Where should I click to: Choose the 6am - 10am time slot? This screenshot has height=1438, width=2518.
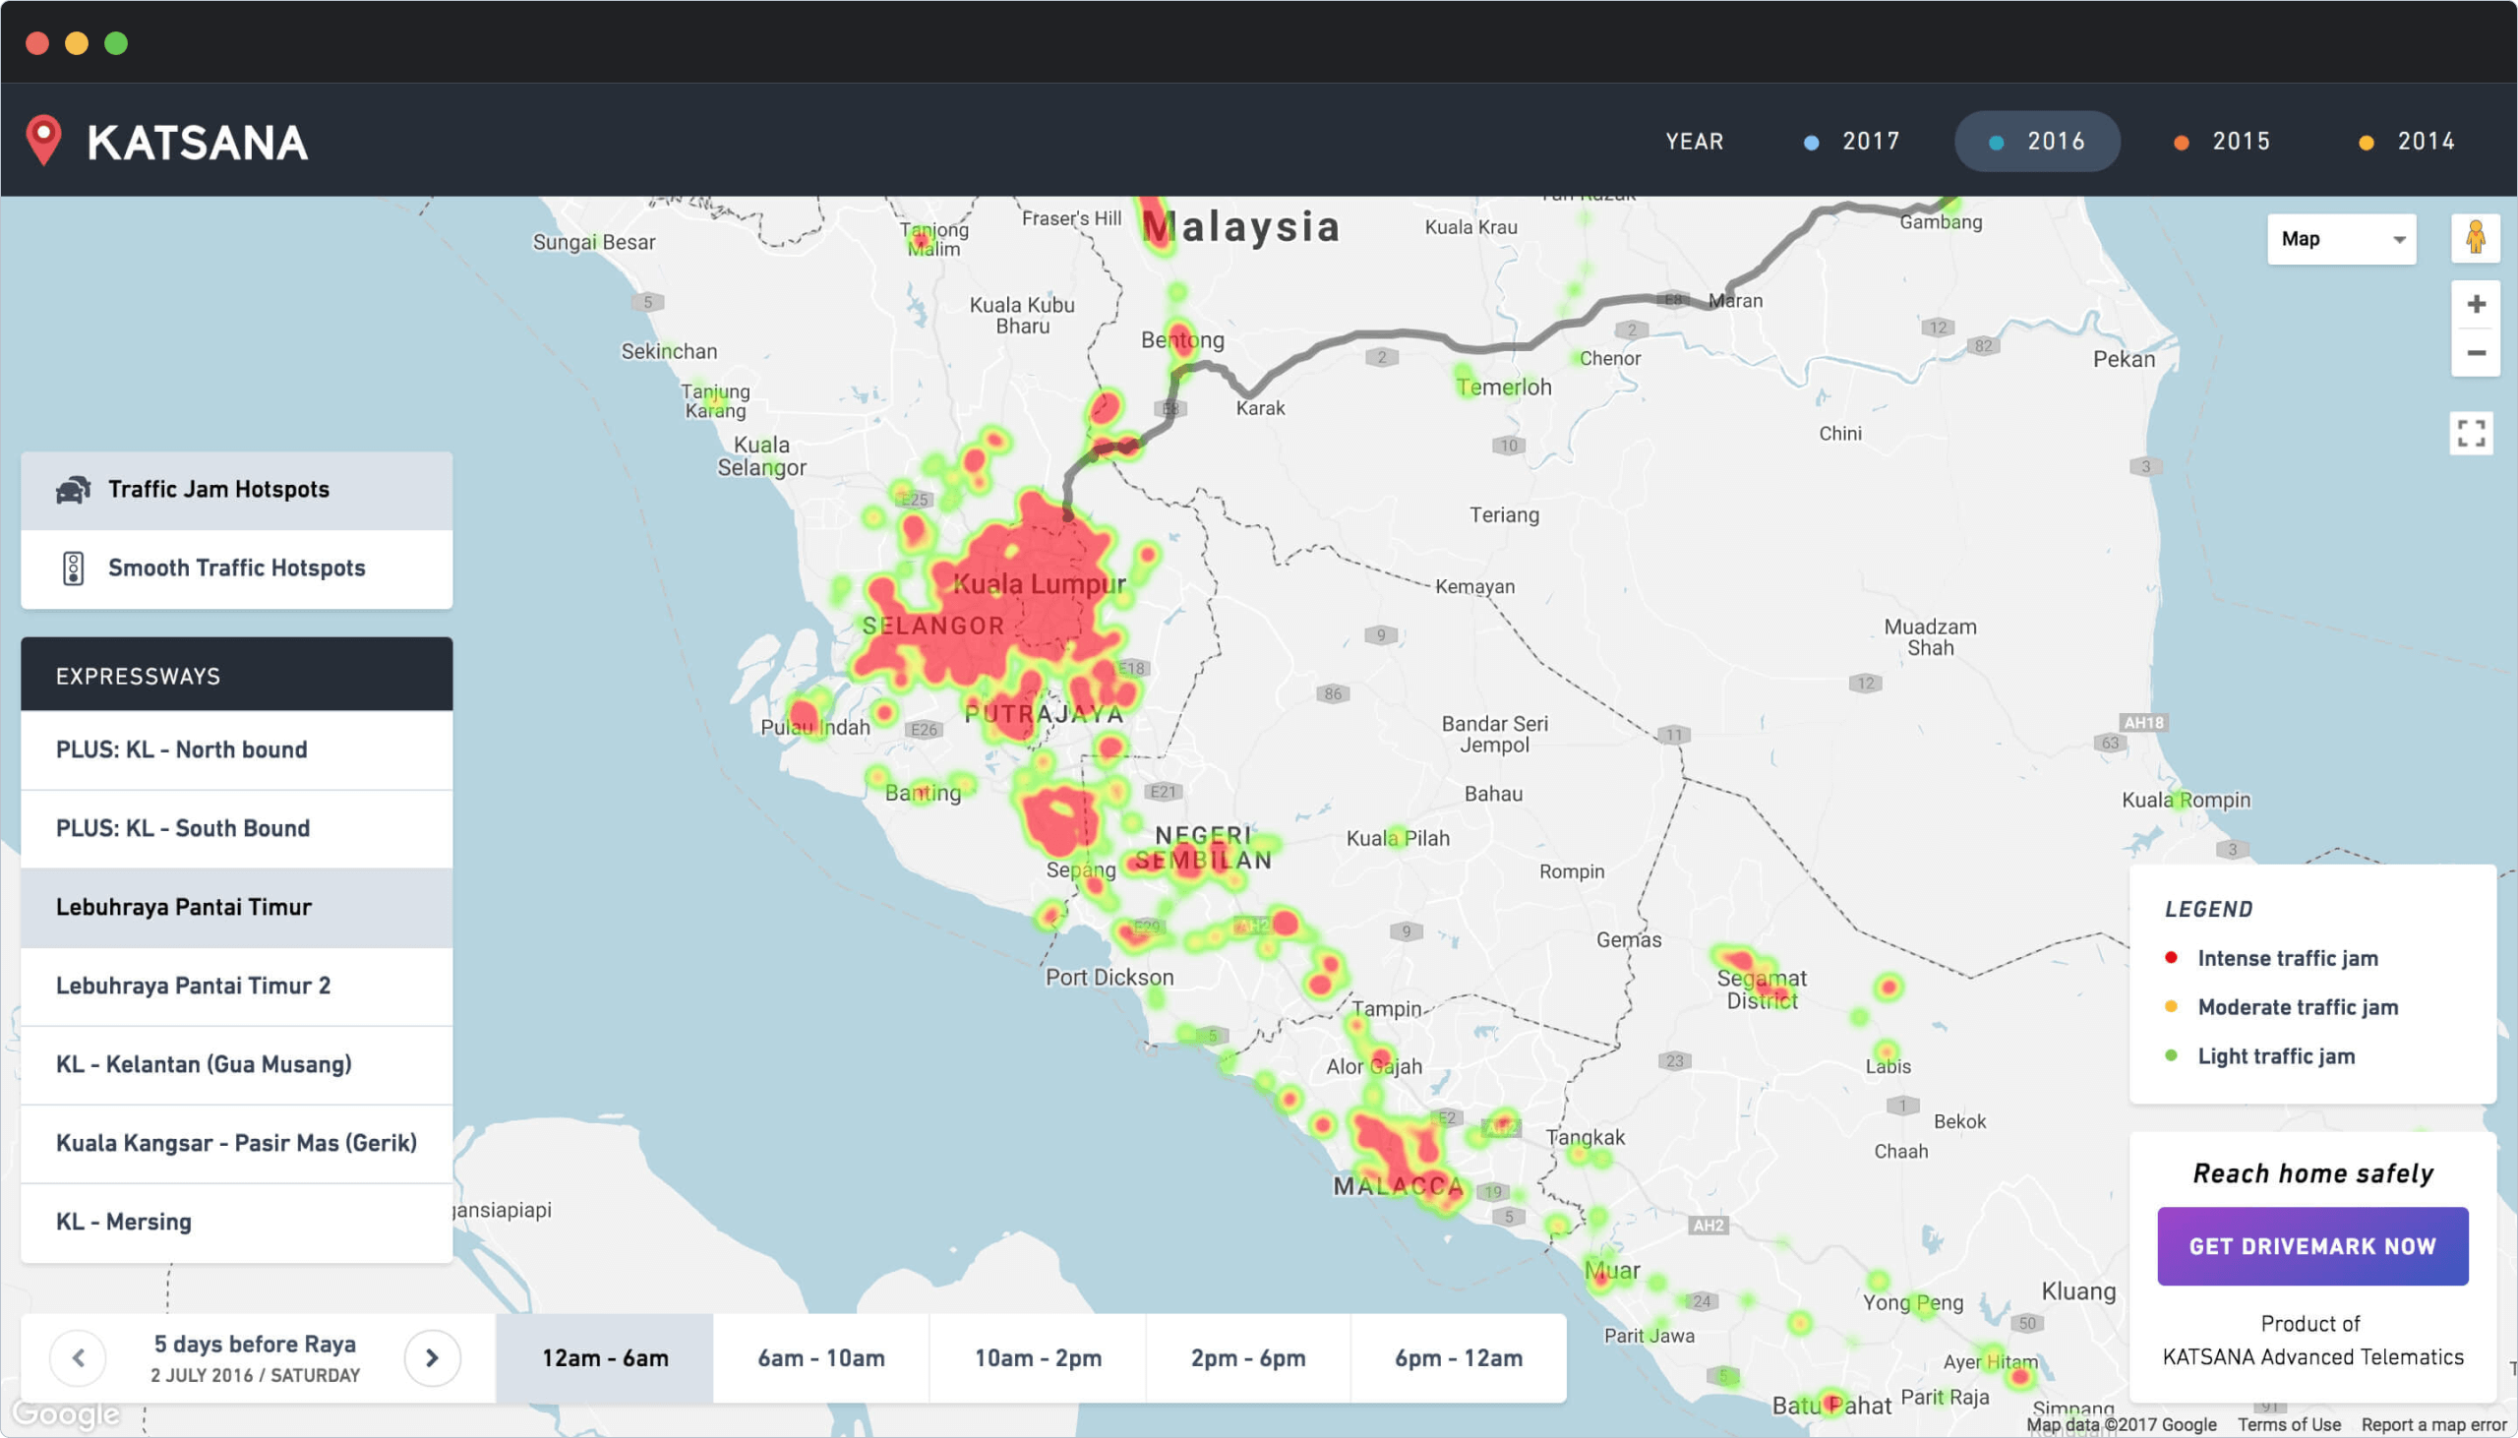click(x=820, y=1358)
